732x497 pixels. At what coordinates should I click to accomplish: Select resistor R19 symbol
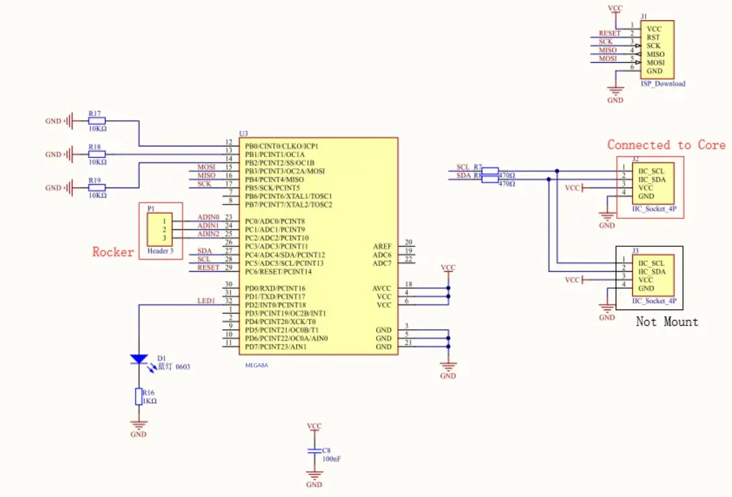[x=97, y=188]
